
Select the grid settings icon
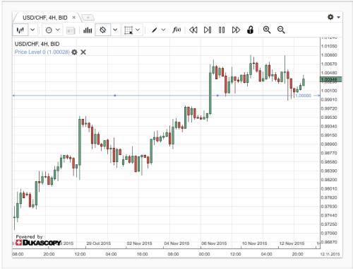pyautogui.click(x=128, y=30)
